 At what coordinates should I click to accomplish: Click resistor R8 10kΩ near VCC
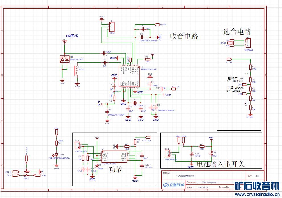pyautogui.click(x=148, y=59)
